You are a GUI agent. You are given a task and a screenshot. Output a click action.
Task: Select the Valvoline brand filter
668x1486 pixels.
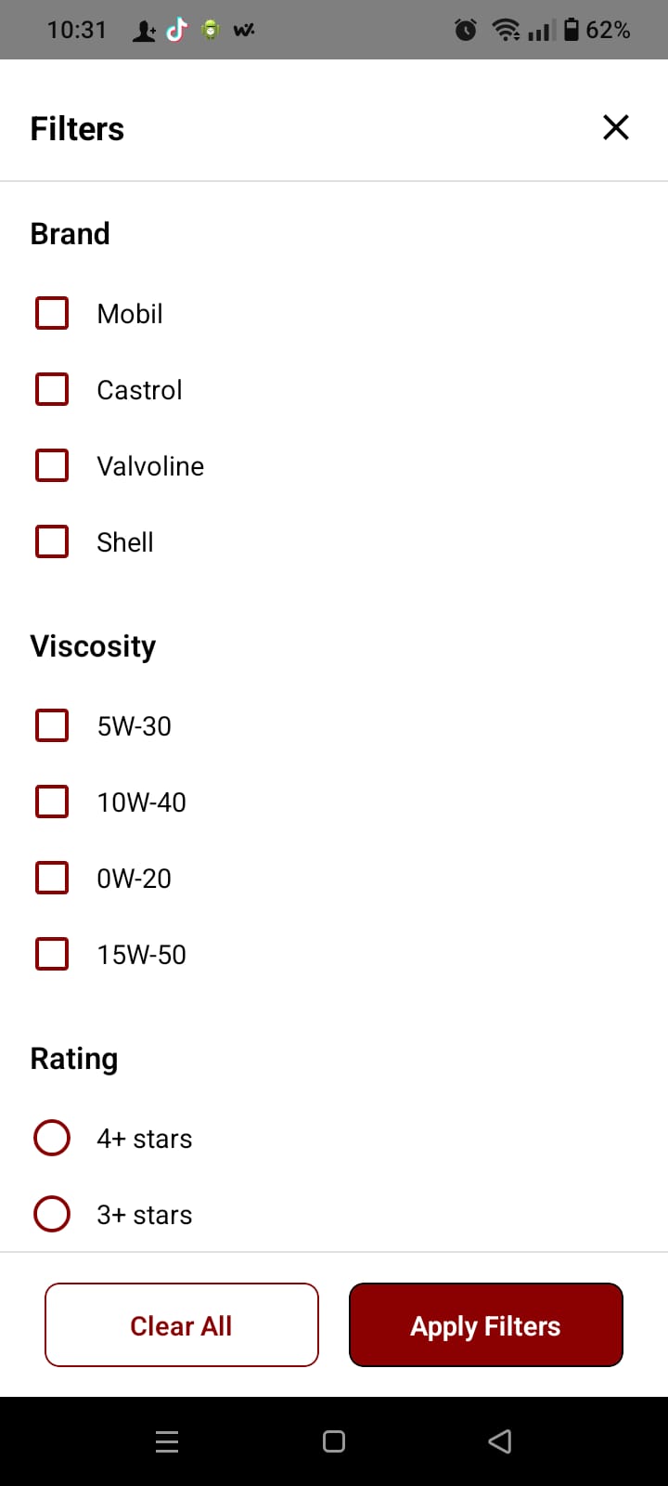tap(52, 465)
